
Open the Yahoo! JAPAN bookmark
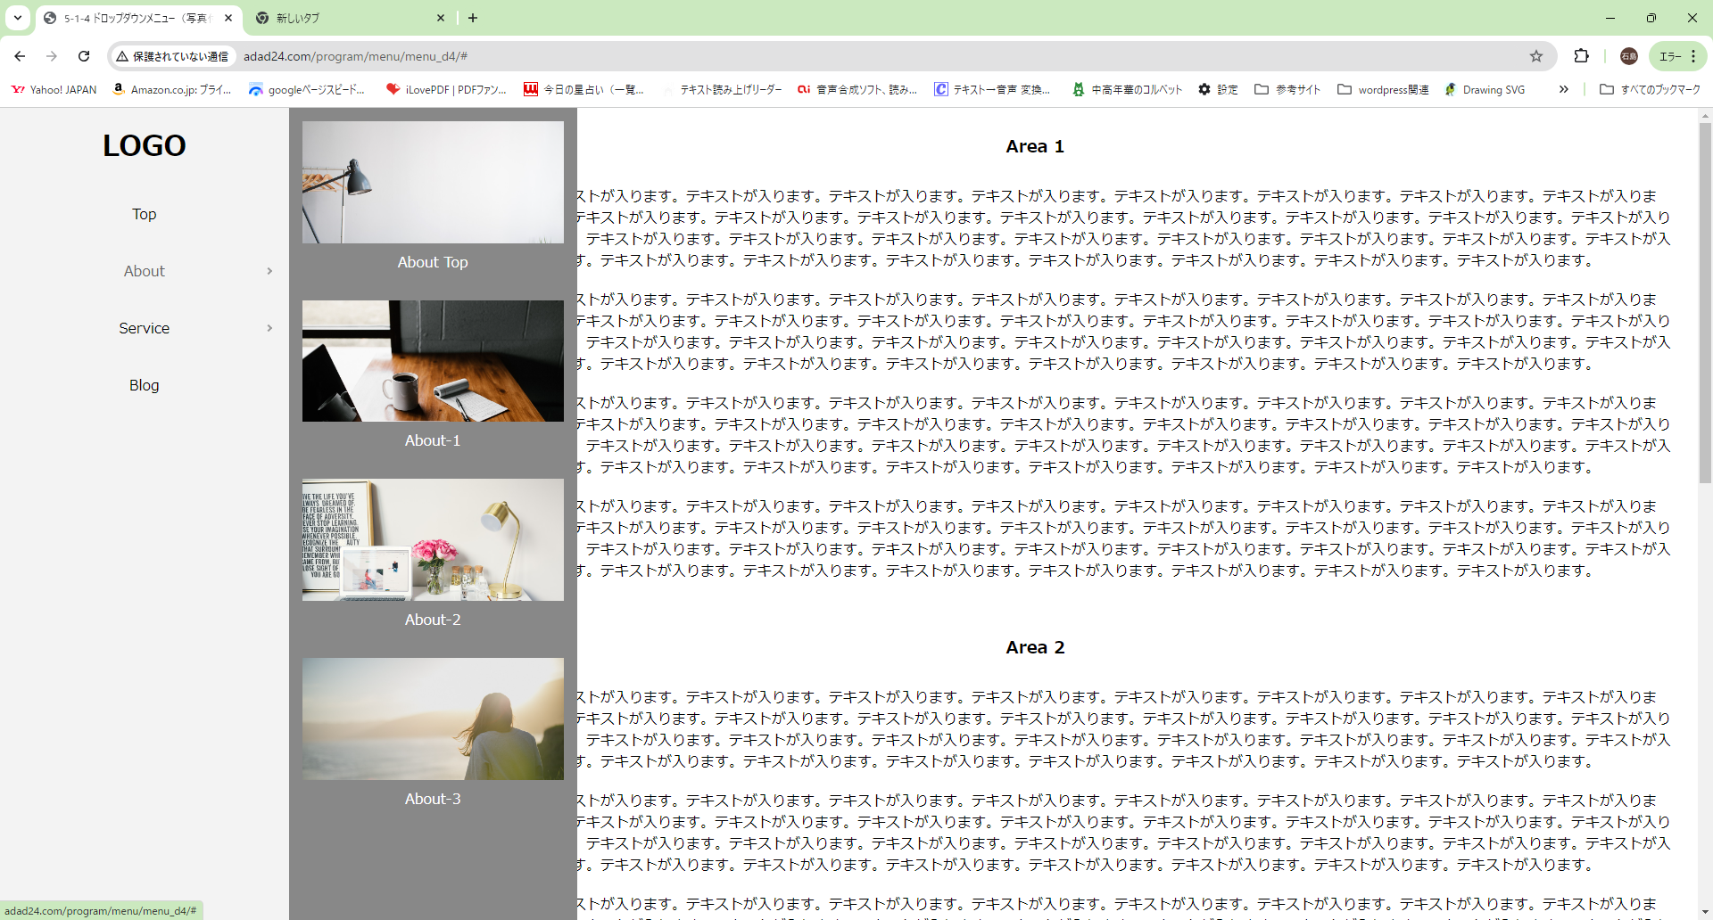(54, 89)
